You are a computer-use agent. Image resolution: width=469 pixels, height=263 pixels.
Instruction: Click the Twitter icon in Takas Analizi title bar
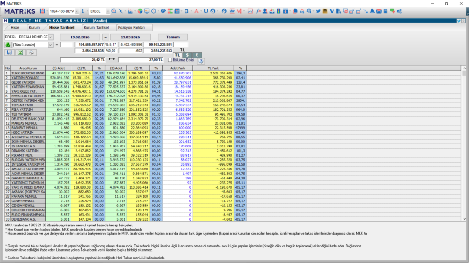(458, 21)
